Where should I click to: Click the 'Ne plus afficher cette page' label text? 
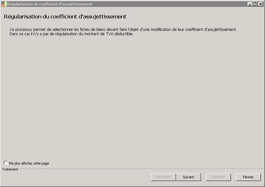[29, 163]
